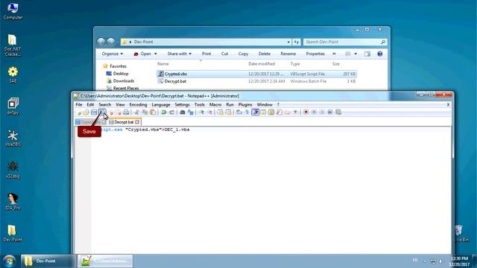Screen dimensions: 477x268
Task: Click the Folder as Workspace toolbar icon
Action: (x=288, y=112)
